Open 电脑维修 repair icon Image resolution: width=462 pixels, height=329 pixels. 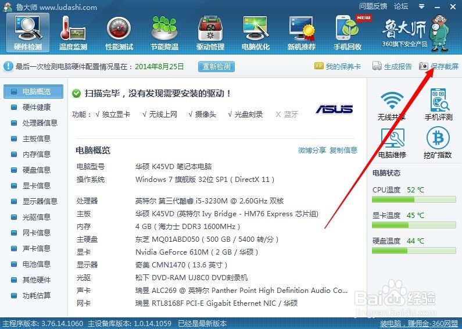pyautogui.click(x=392, y=143)
